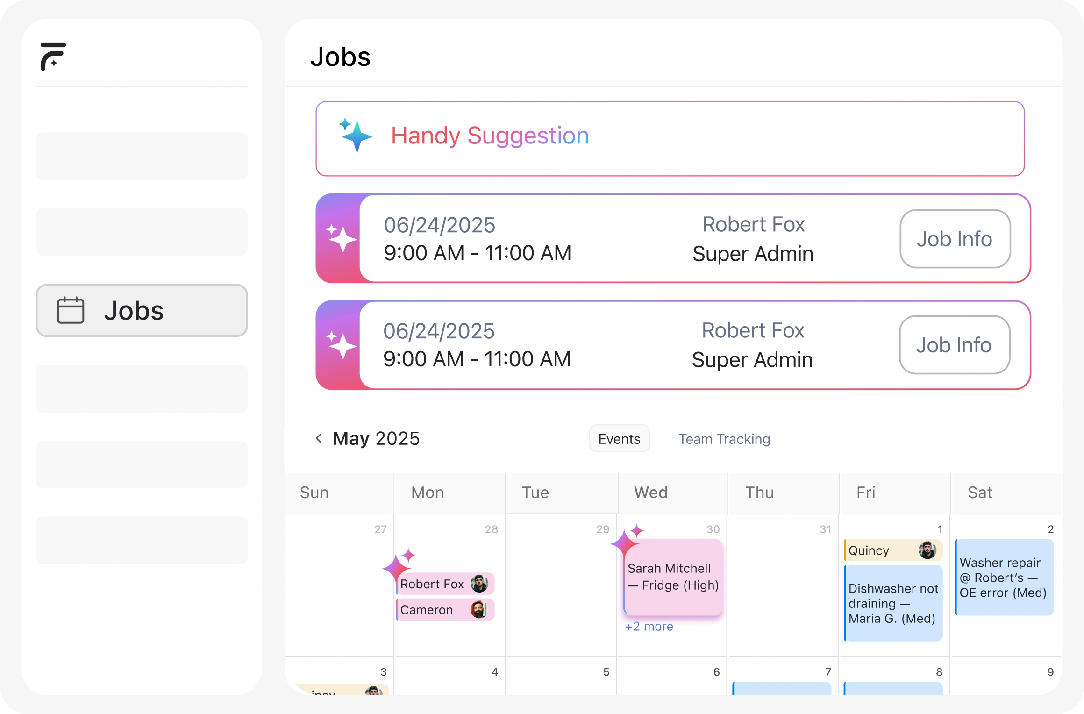This screenshot has height=714, width=1084.
Task: Go to previous month using left chevron
Action: click(x=319, y=438)
